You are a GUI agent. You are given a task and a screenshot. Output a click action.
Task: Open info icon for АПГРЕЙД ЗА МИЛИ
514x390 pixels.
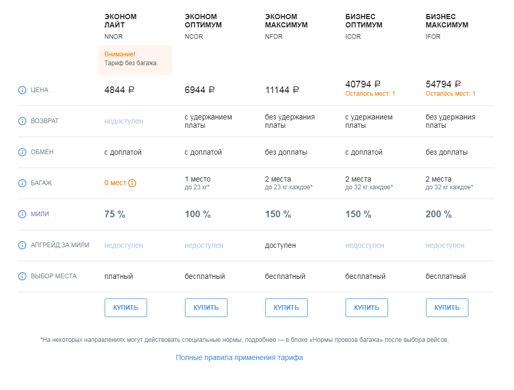click(22, 245)
